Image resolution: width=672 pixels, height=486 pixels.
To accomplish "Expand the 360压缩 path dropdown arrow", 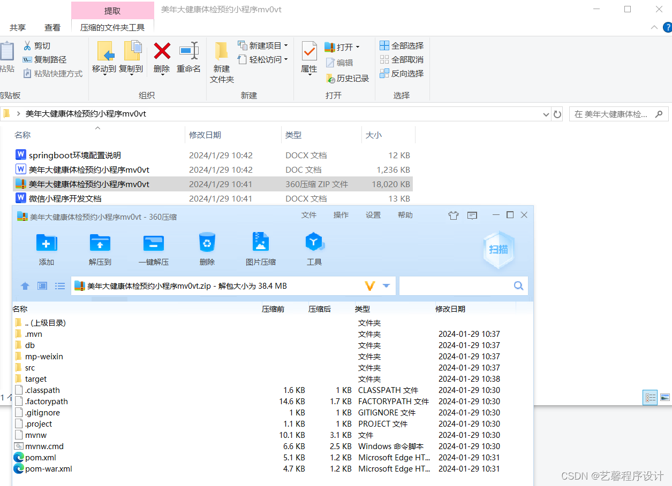I will [x=386, y=286].
